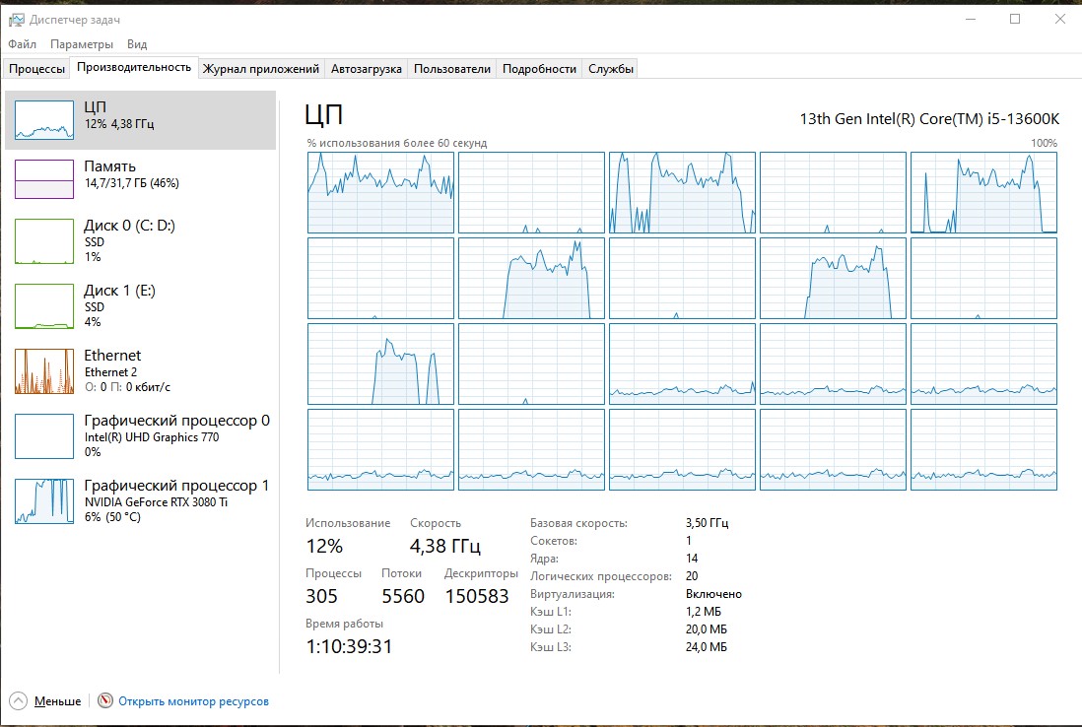Switch to the Автозагрузка tab
Image resolution: width=1082 pixels, height=727 pixels.
(366, 69)
